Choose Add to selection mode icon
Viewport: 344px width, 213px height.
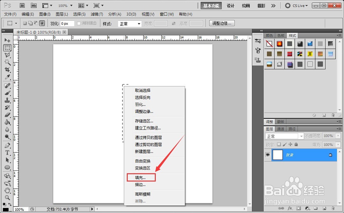tap(31, 23)
